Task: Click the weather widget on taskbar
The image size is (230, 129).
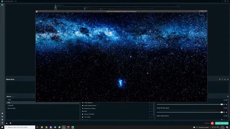Action: coord(201,127)
